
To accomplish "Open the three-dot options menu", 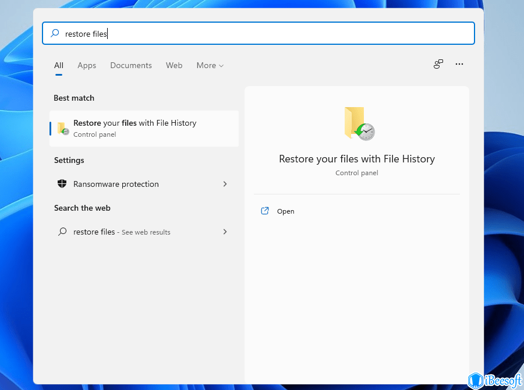I will 459,64.
